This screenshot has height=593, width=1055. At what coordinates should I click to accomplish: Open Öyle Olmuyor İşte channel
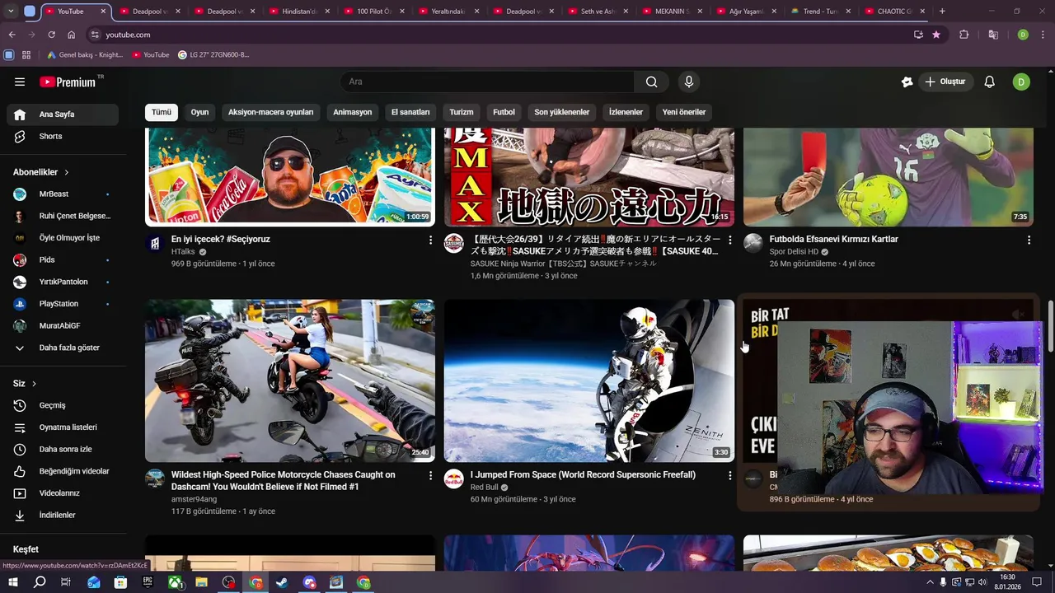point(63,238)
